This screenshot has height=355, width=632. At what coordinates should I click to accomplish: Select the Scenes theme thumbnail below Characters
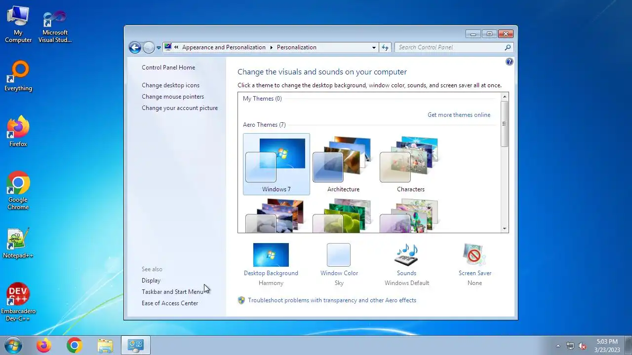point(411,215)
